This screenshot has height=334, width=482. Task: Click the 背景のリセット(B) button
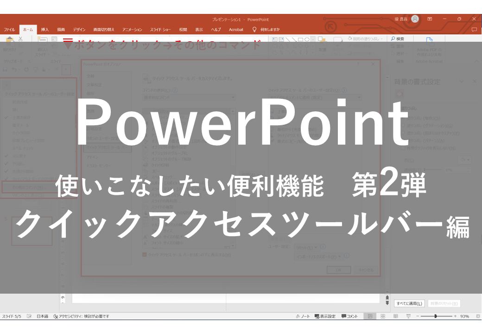point(444,303)
